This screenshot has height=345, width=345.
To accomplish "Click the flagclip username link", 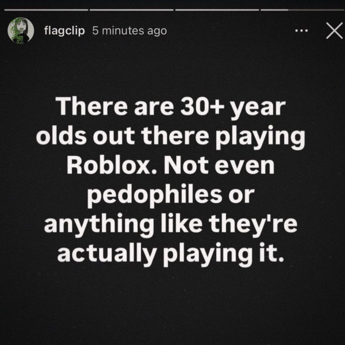I will 64,30.
